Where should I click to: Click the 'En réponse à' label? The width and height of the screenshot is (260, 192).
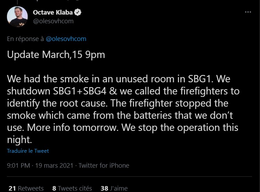point(26,39)
